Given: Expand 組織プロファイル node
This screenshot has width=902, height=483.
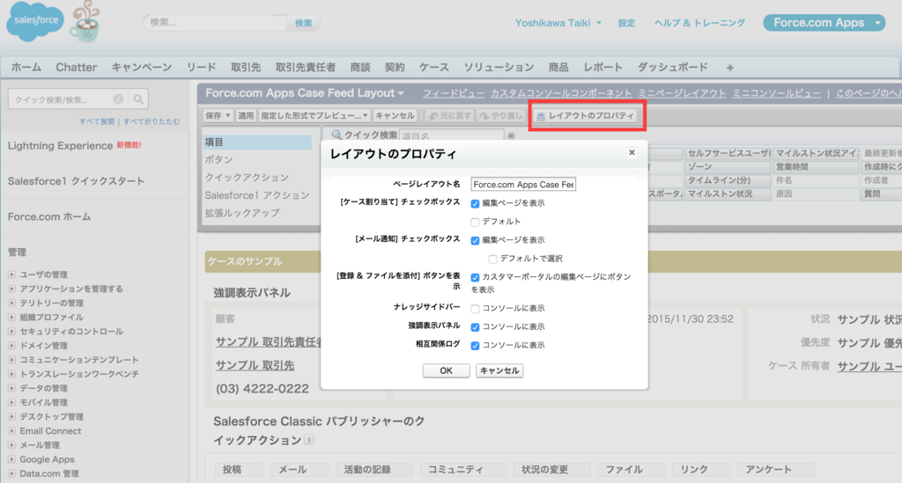Looking at the screenshot, I should 11,317.
